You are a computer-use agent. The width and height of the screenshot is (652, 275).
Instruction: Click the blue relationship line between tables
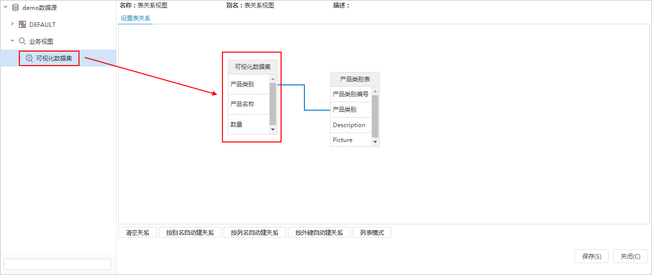(x=304, y=97)
